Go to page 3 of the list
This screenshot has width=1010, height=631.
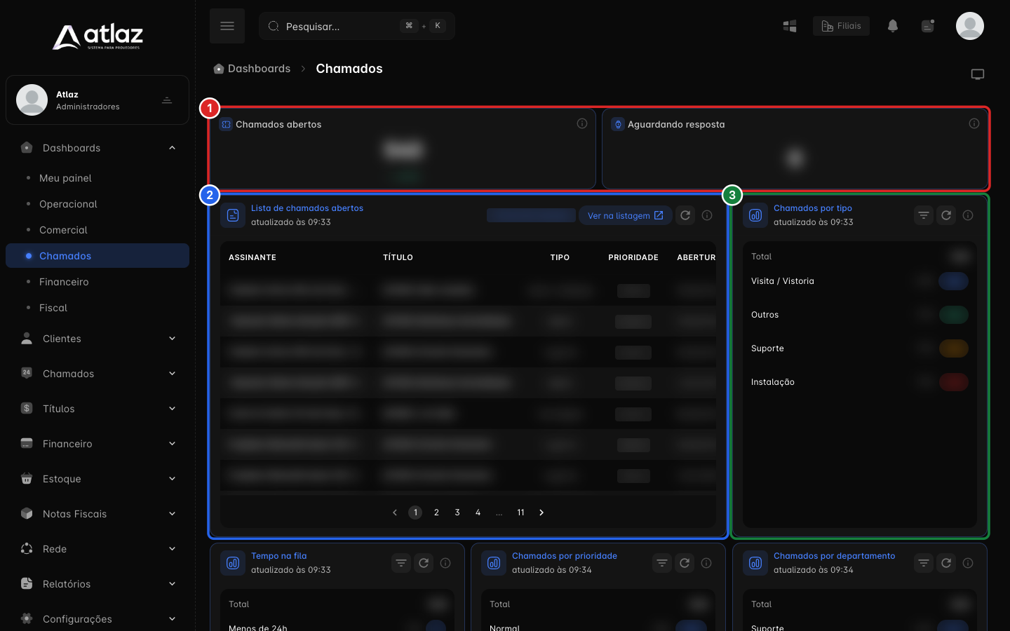point(457,513)
